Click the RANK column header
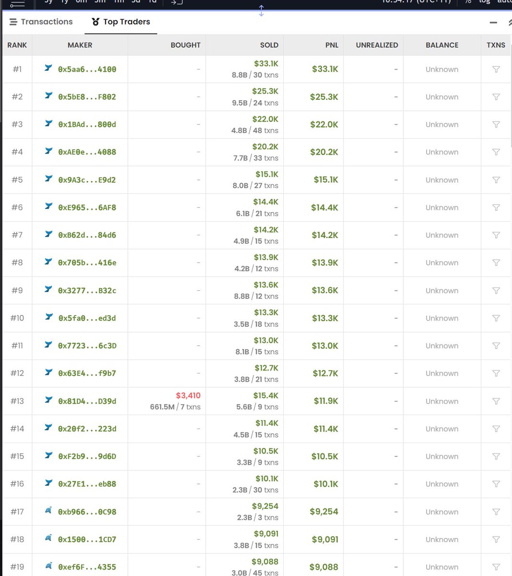This screenshot has height=576, width=512. (17, 45)
